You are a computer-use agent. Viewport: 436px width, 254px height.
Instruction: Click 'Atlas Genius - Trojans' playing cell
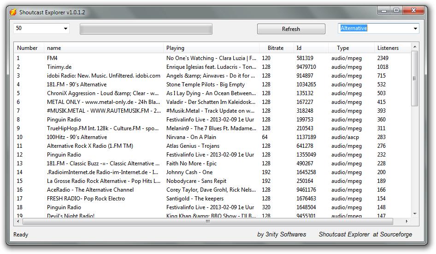click(x=193, y=146)
